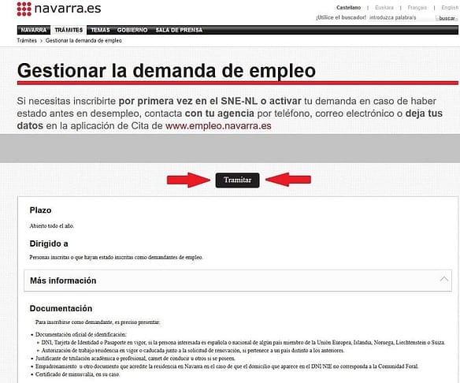Viewport: 460px width, 383px height.
Task: Switch language to English
Action: pos(449,8)
